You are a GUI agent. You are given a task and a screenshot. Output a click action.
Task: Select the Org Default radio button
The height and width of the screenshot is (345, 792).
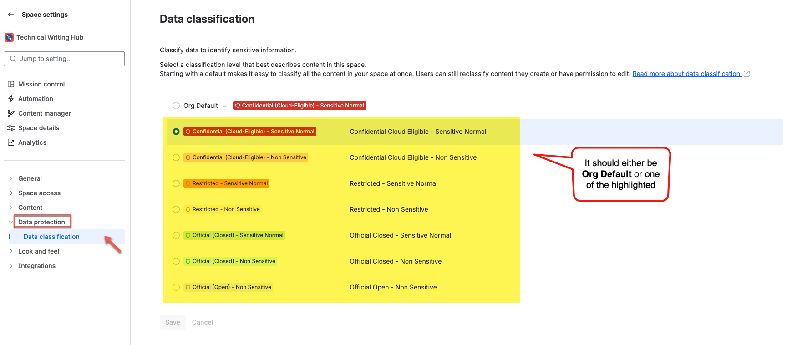176,106
